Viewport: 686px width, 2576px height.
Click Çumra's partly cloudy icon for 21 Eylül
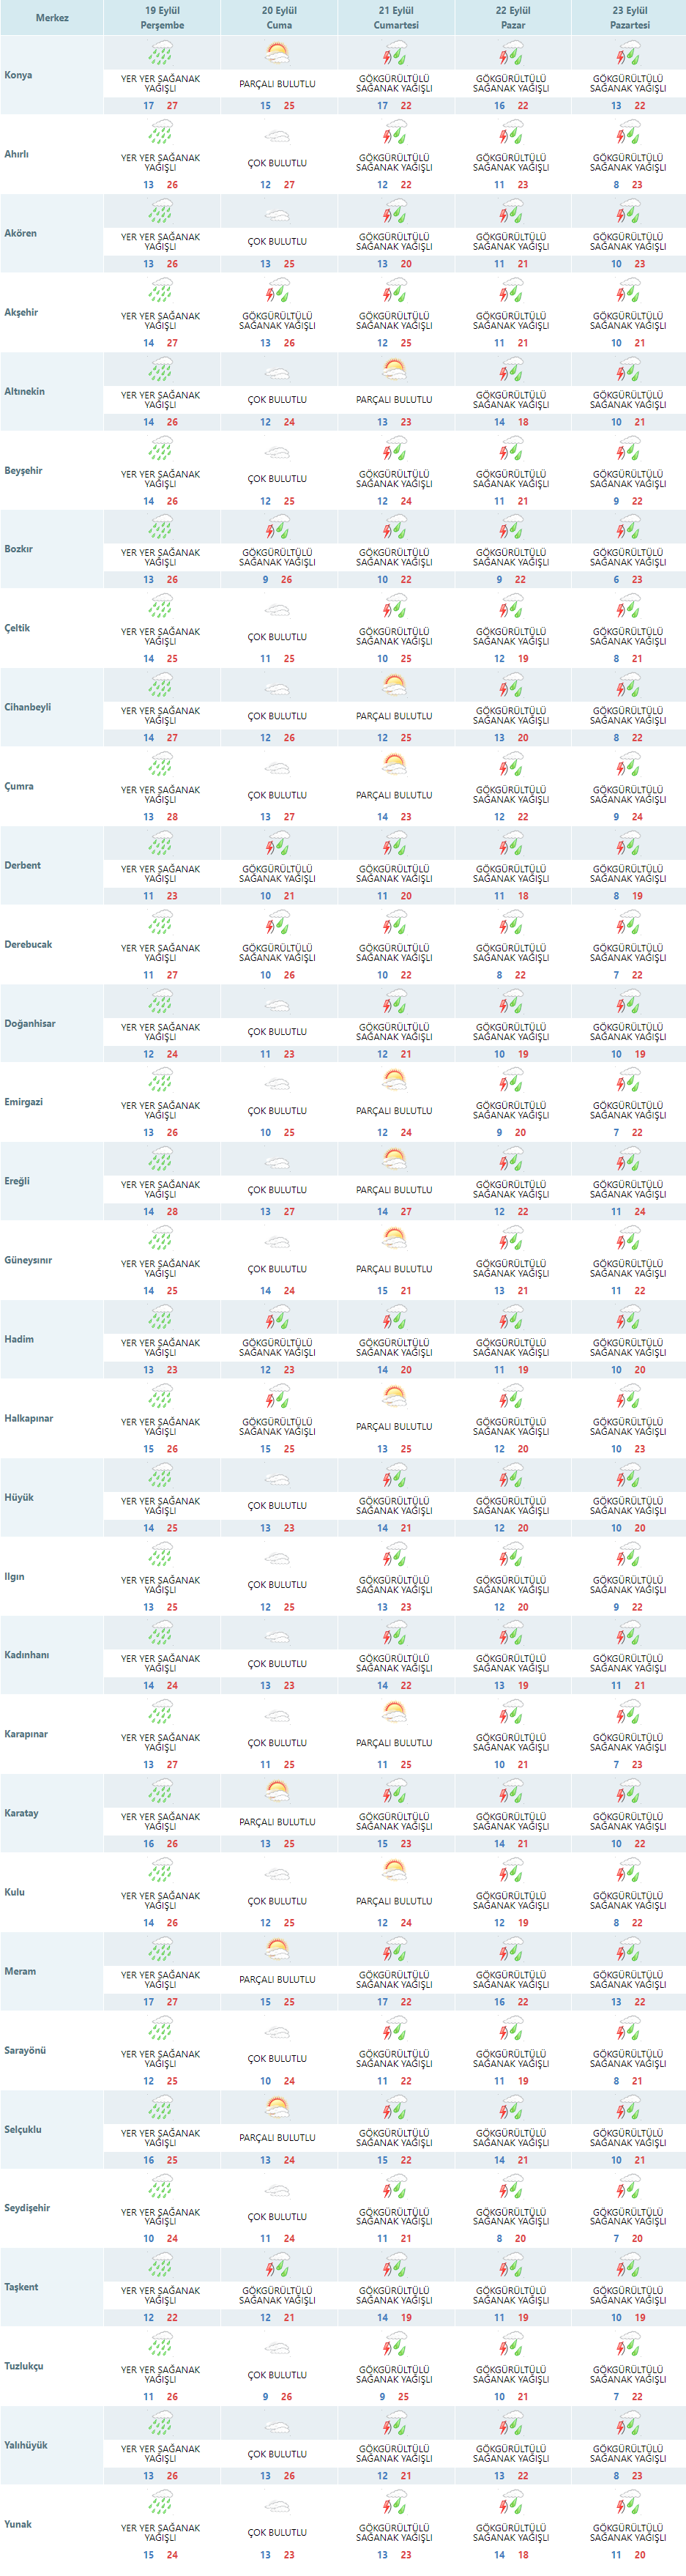(394, 765)
